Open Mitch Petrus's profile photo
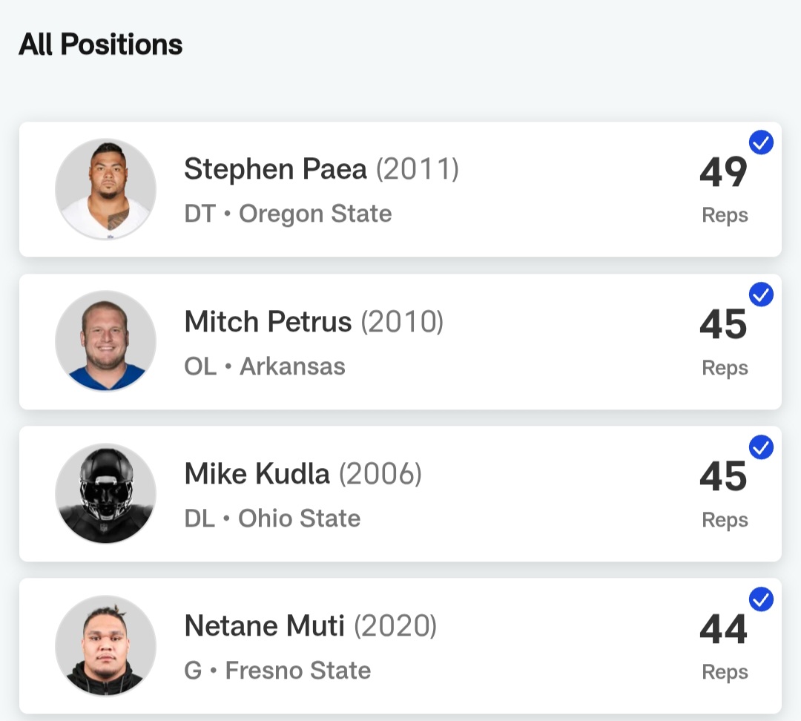Viewport: 801px width, 721px height. coord(105,341)
